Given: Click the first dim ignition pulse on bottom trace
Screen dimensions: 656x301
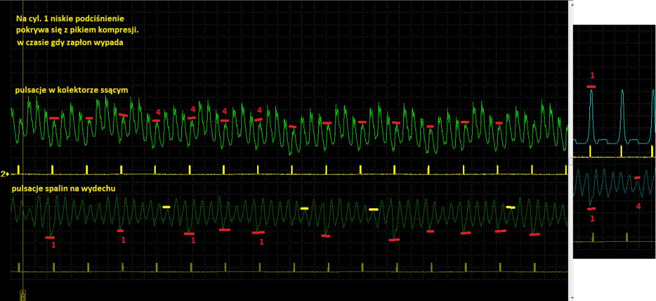Looking at the screenshot, I should 20,267.
